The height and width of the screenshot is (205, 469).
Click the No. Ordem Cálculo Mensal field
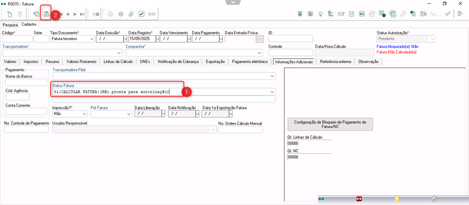[x=240, y=129]
